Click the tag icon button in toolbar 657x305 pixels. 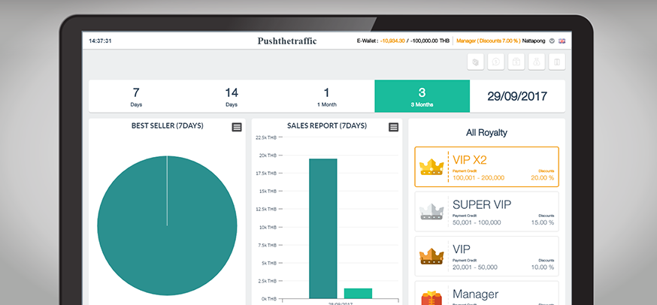click(x=475, y=62)
